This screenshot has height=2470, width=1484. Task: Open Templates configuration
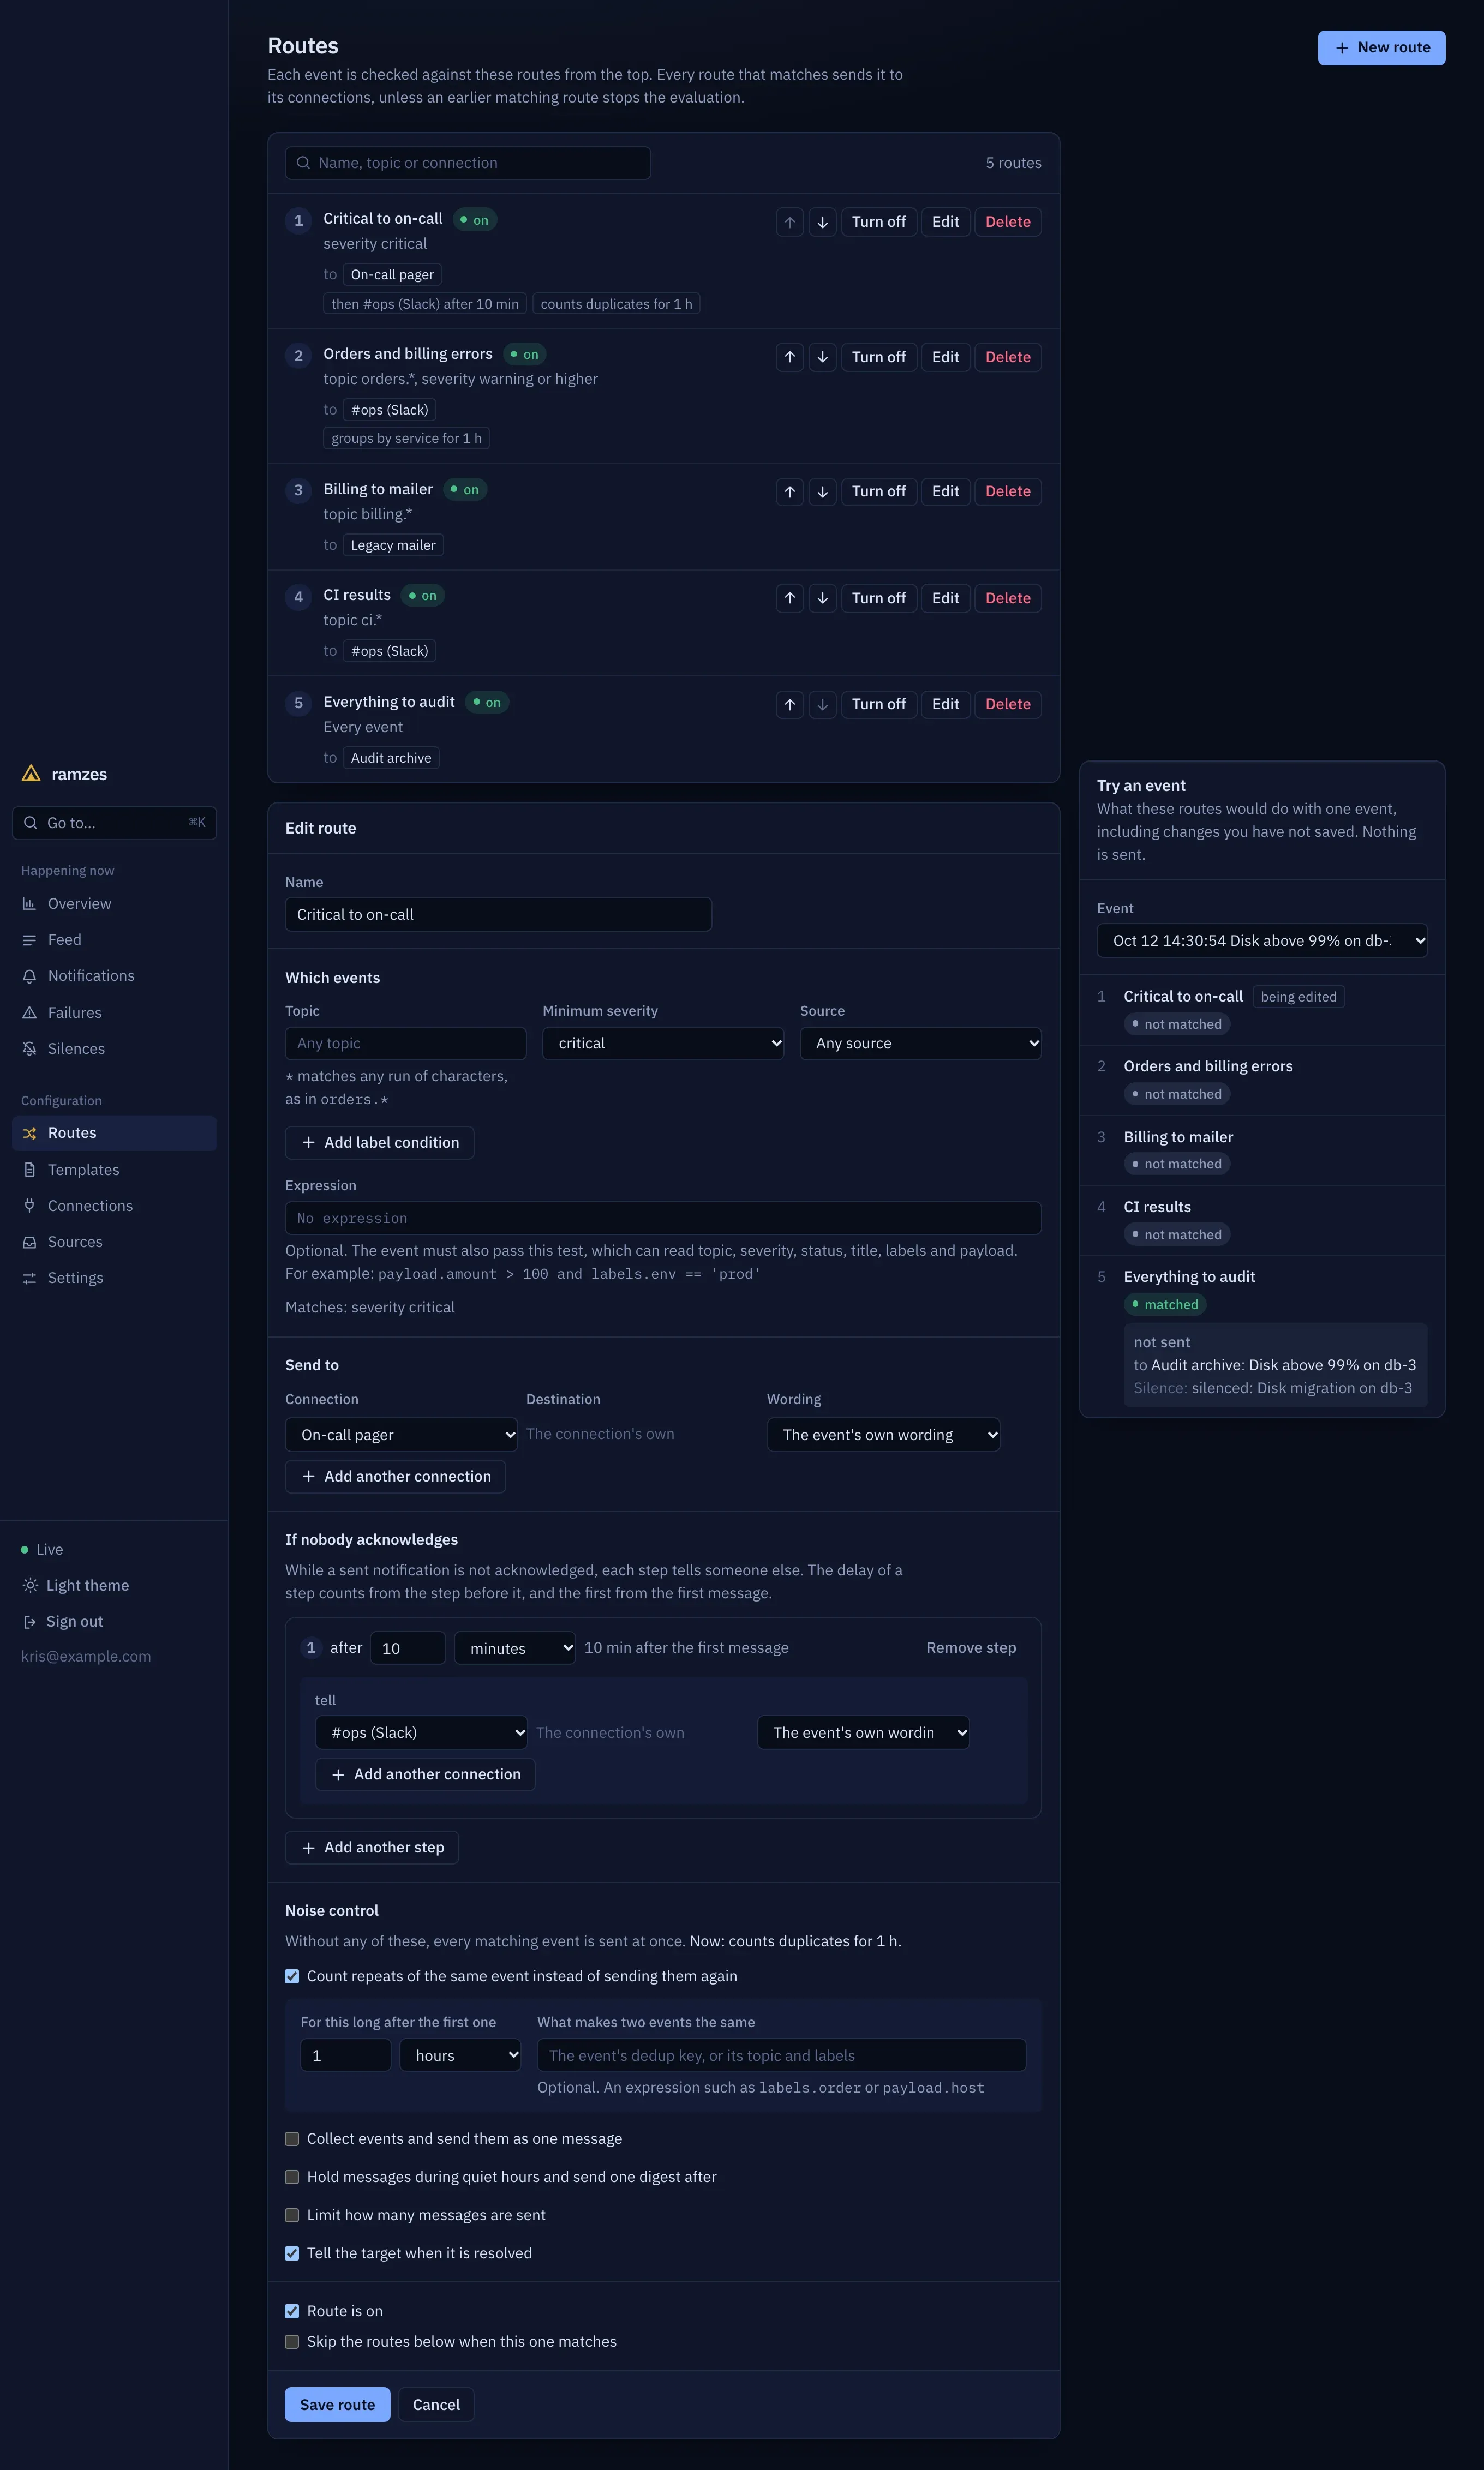114,1170
